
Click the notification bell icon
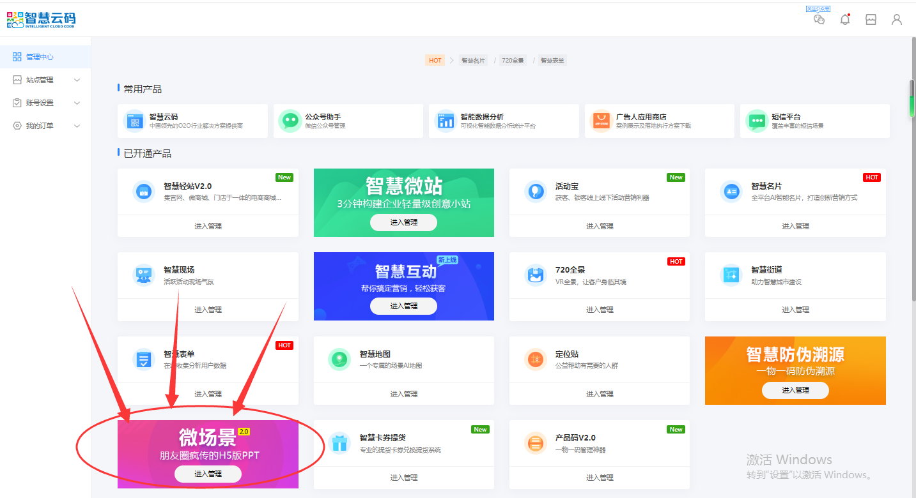(x=845, y=19)
